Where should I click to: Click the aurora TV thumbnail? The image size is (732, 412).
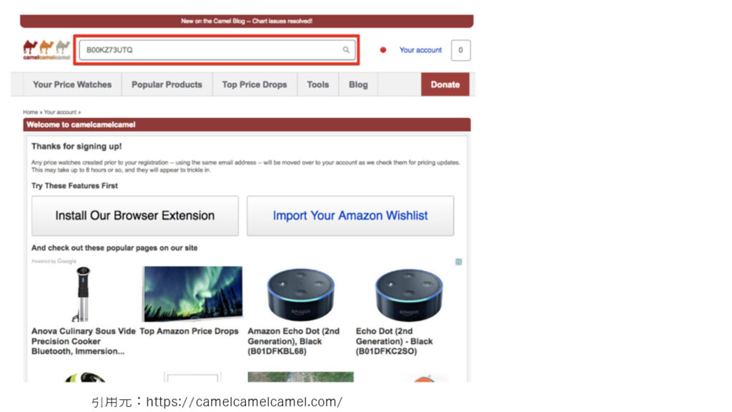pos(193,294)
